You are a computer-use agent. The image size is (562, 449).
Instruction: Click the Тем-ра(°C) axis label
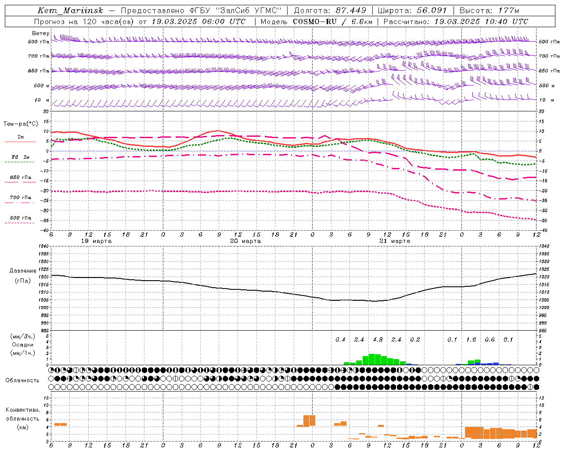click(21, 124)
